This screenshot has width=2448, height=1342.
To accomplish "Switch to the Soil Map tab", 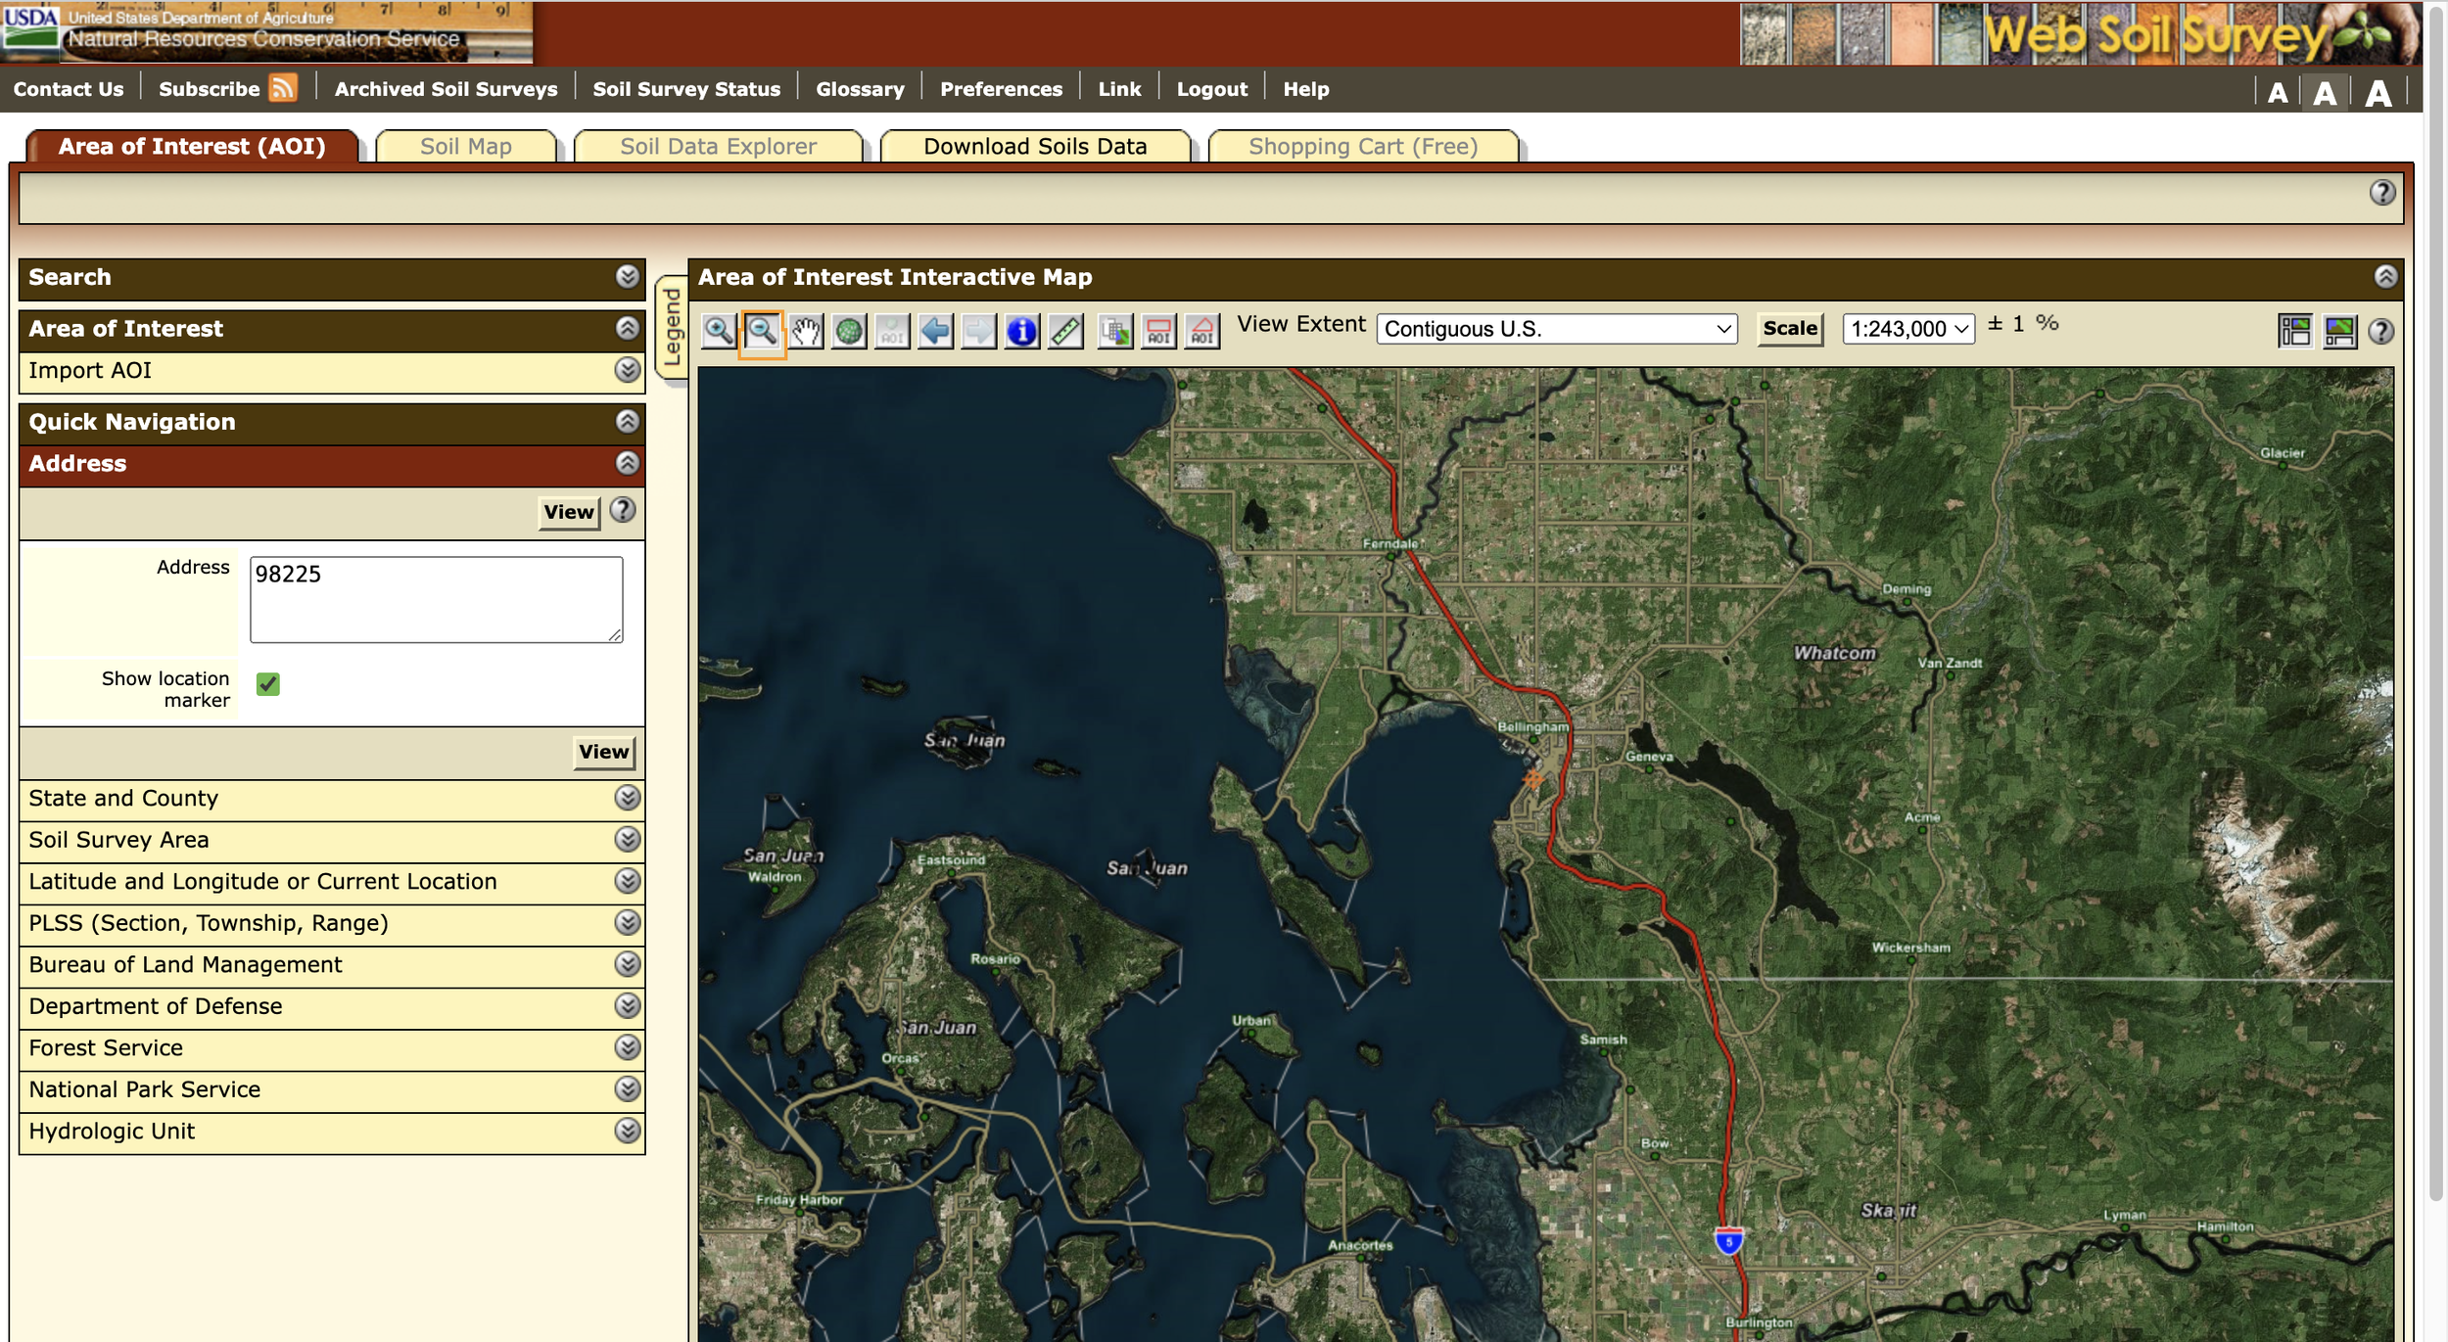I will [465, 147].
